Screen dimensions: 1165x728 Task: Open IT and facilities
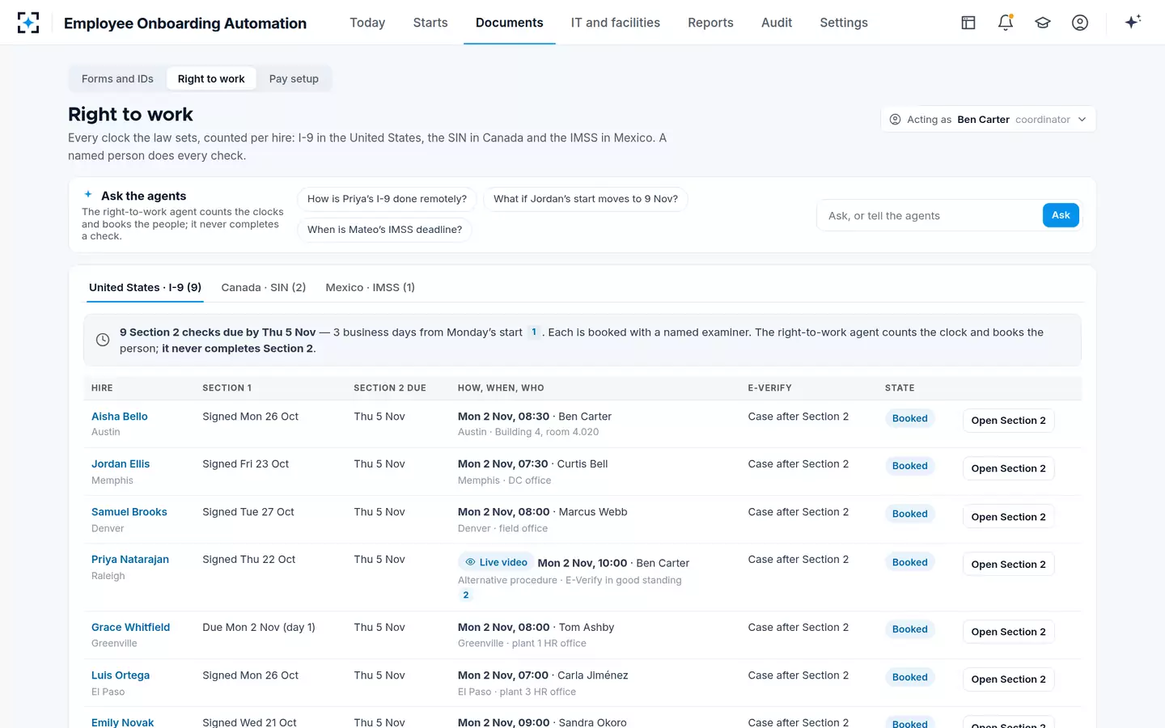click(x=616, y=23)
